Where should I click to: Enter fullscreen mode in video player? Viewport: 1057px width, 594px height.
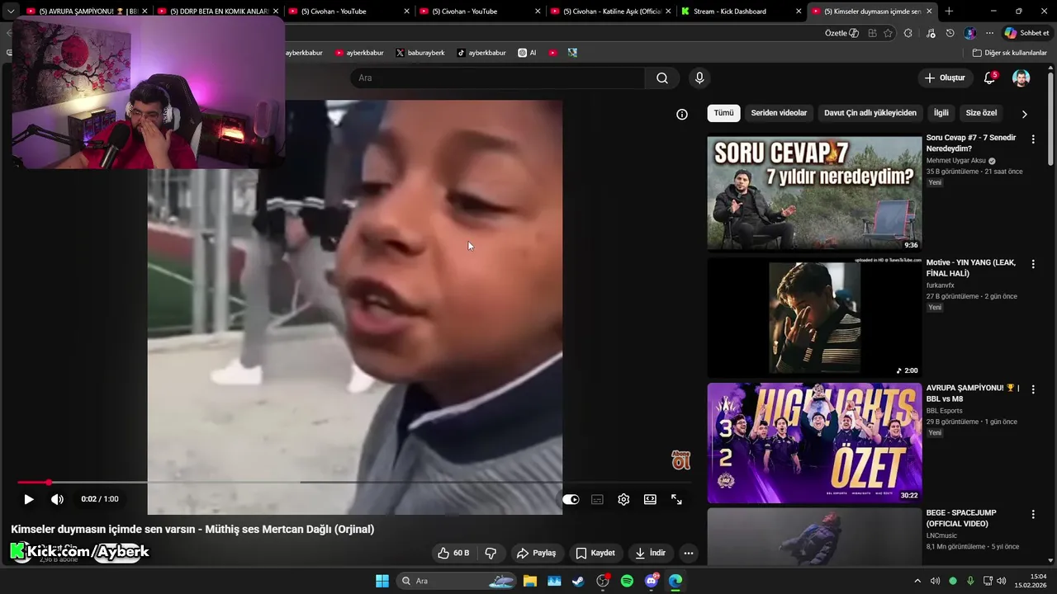(676, 499)
